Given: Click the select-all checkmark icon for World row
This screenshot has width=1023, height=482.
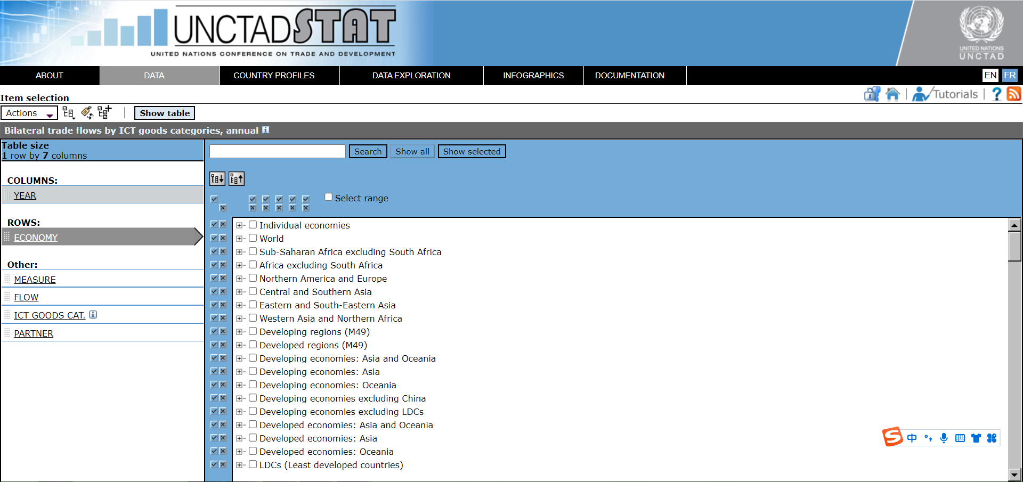Looking at the screenshot, I should point(214,238).
